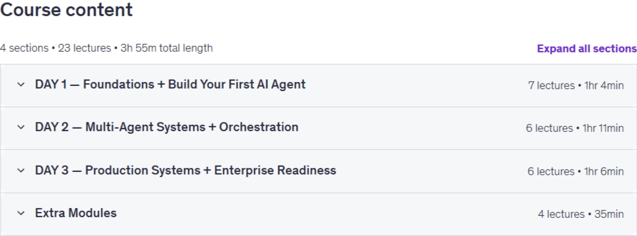Select the 6 lectures count in DAY 3 row
This screenshot has width=637, height=236.
pos(551,171)
